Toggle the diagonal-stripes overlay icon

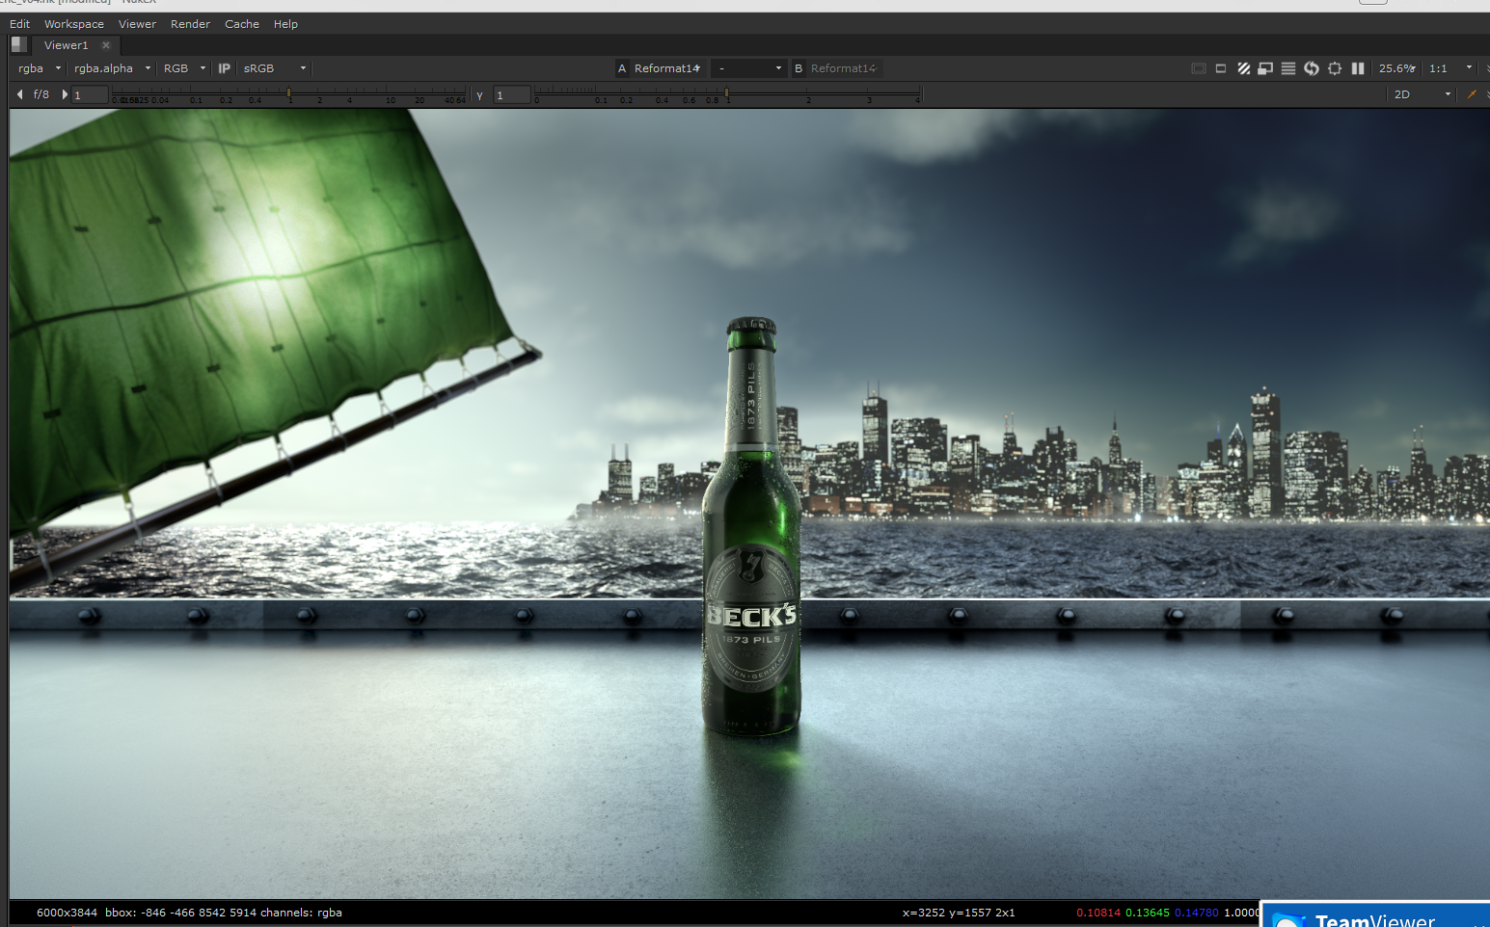point(1243,68)
